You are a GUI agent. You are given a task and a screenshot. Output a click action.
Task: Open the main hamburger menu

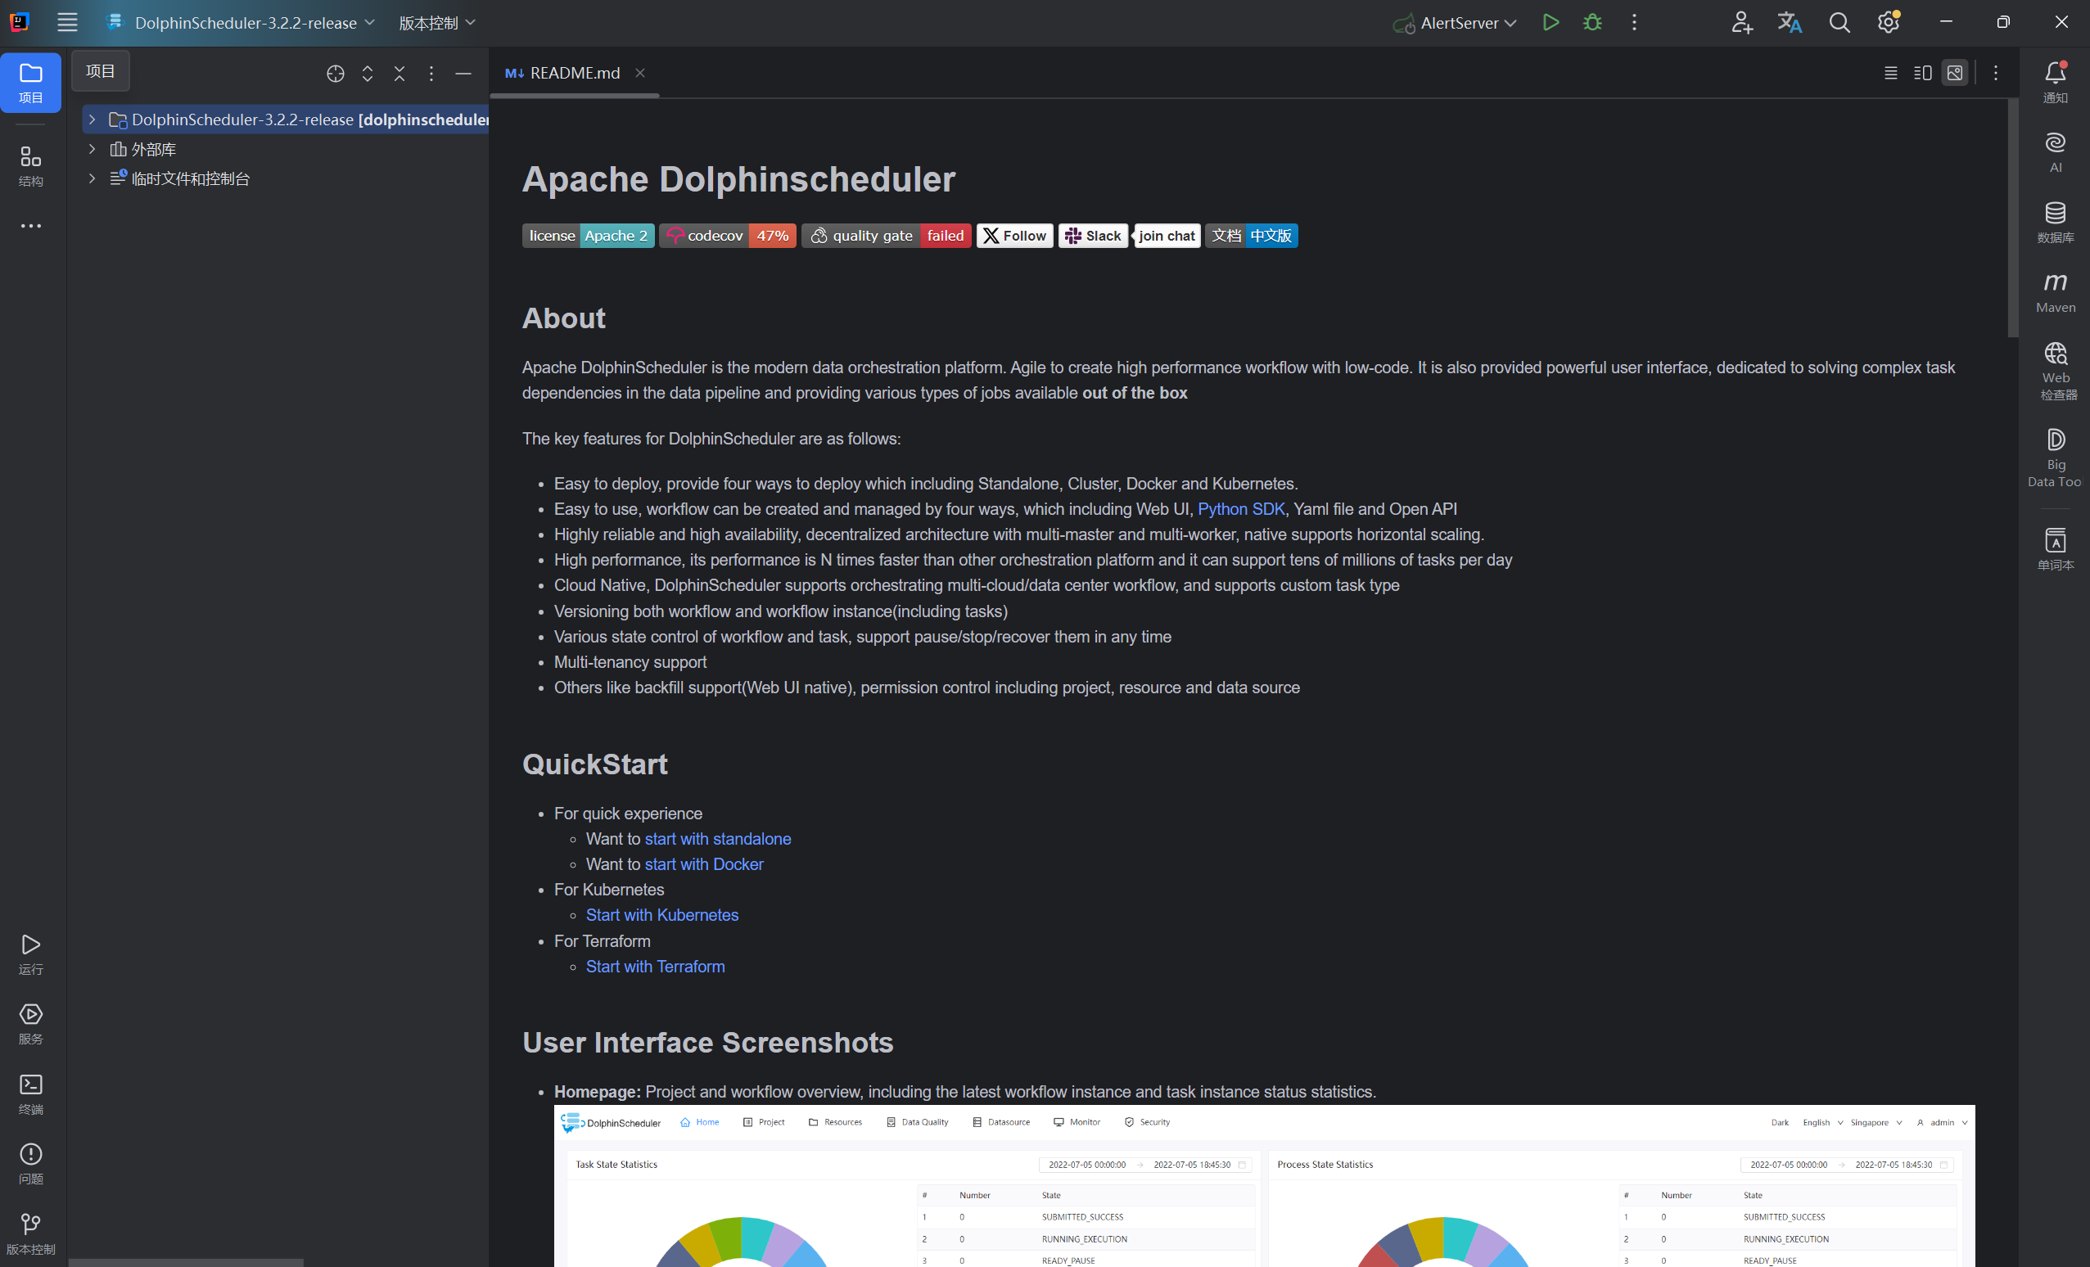67,22
